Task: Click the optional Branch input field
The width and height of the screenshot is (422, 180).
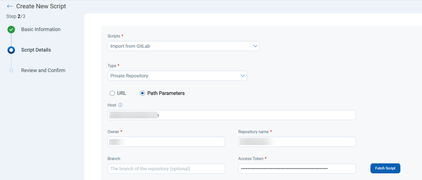Action: tap(166, 169)
